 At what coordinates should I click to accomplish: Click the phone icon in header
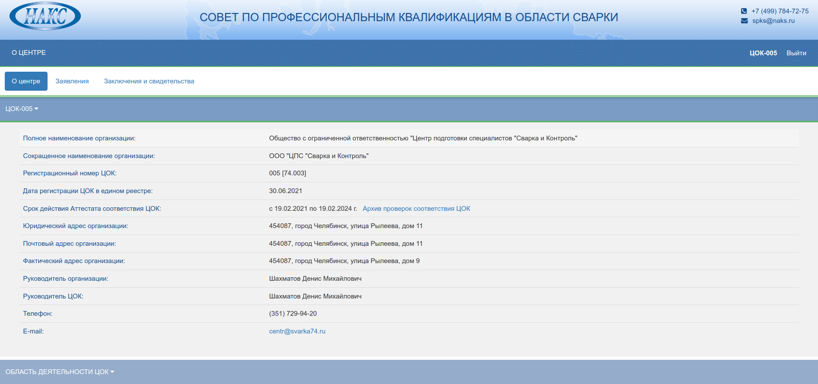744,11
